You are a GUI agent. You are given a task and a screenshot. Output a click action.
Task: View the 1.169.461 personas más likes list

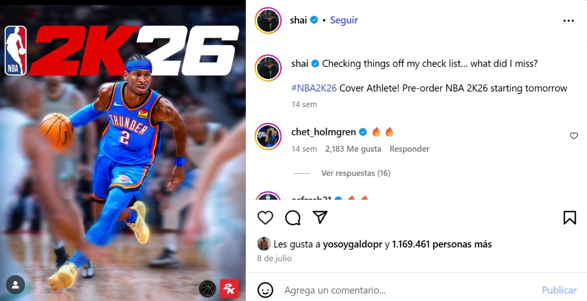pyautogui.click(x=442, y=244)
